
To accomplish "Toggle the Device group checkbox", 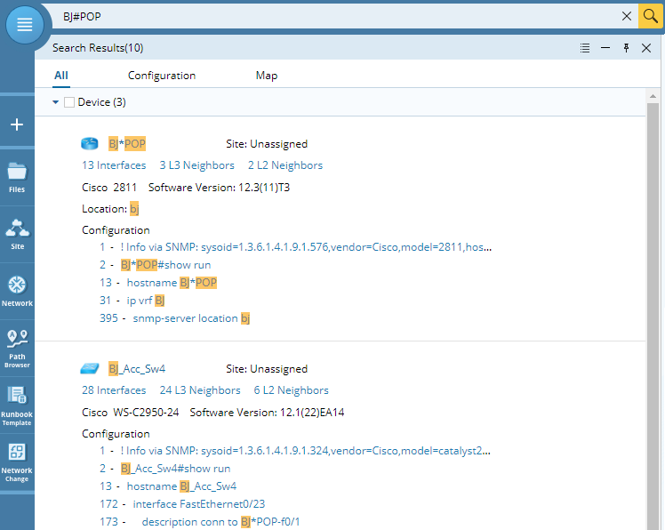I will (x=69, y=102).
